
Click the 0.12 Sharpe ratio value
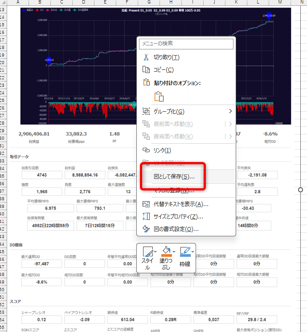coord(41,320)
